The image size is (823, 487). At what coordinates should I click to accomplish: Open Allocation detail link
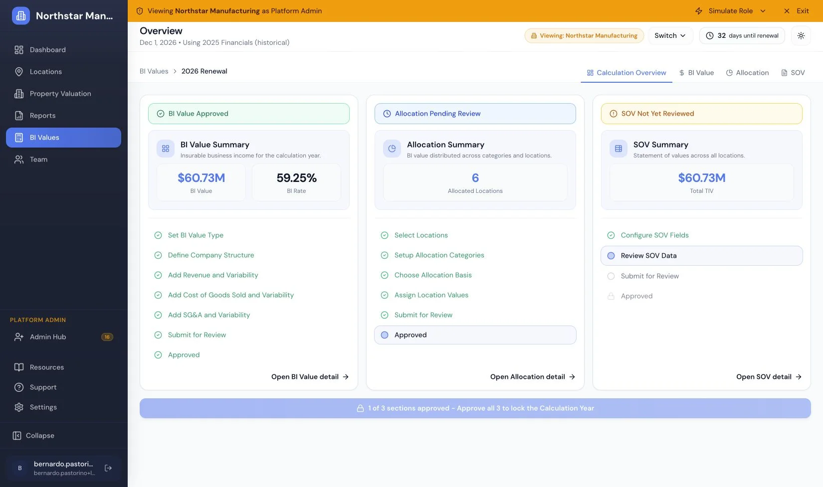point(533,377)
